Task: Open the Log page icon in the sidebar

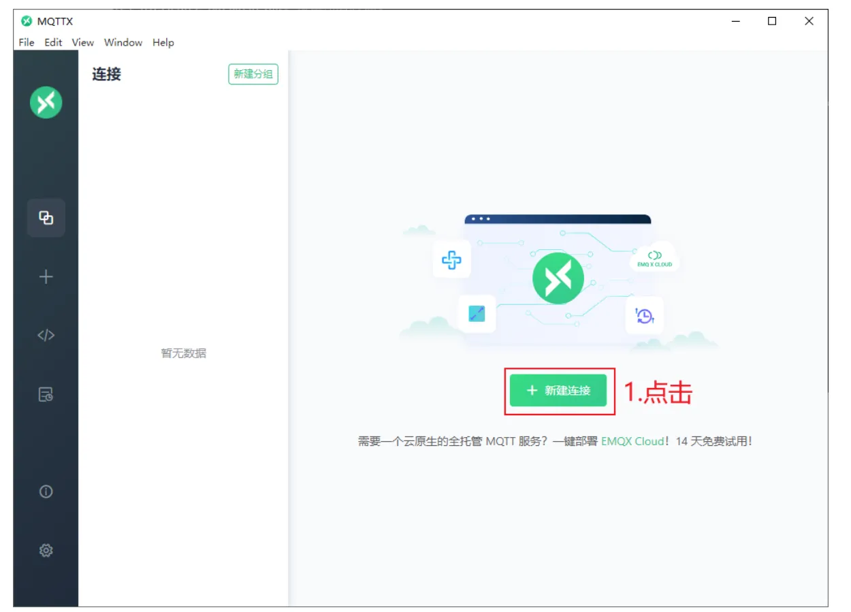Action: click(x=46, y=394)
